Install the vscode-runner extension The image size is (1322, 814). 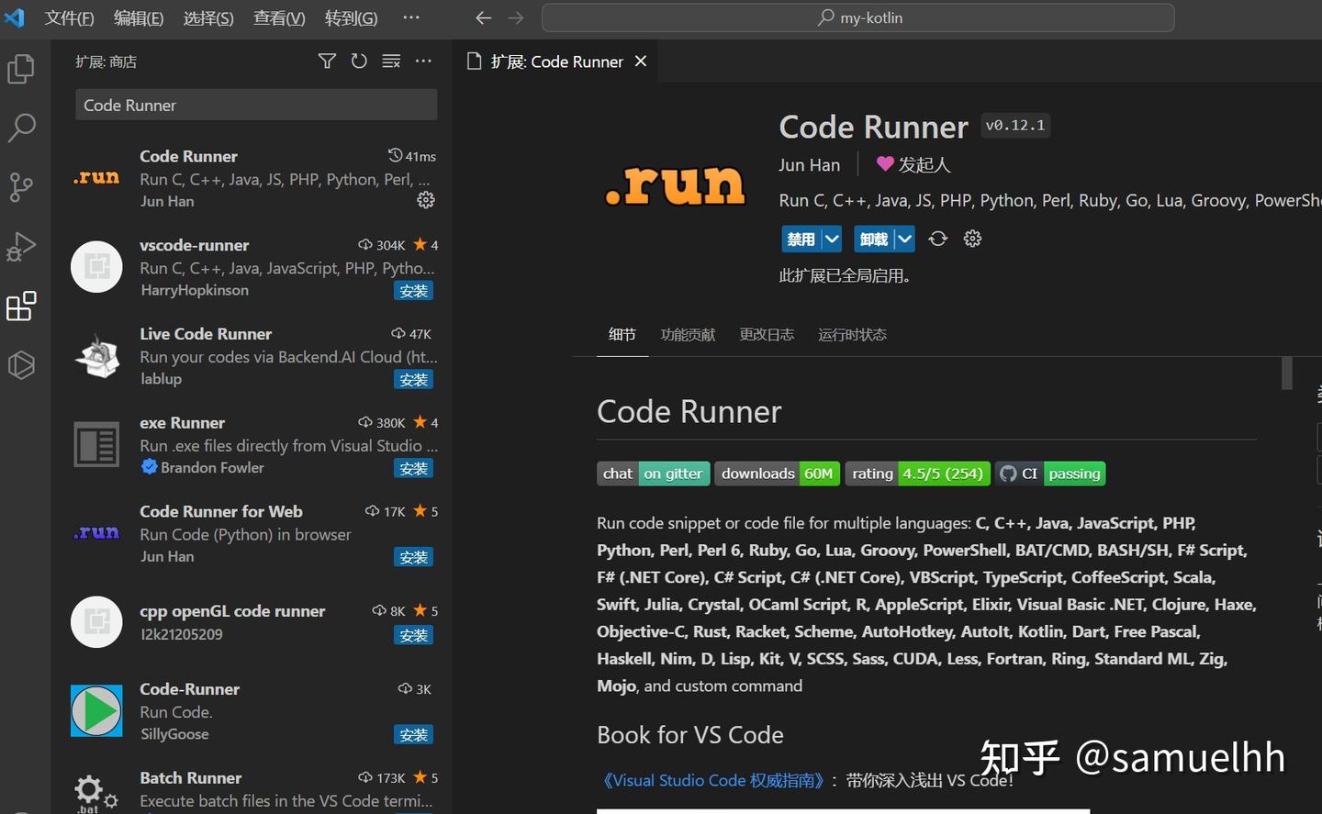(413, 290)
